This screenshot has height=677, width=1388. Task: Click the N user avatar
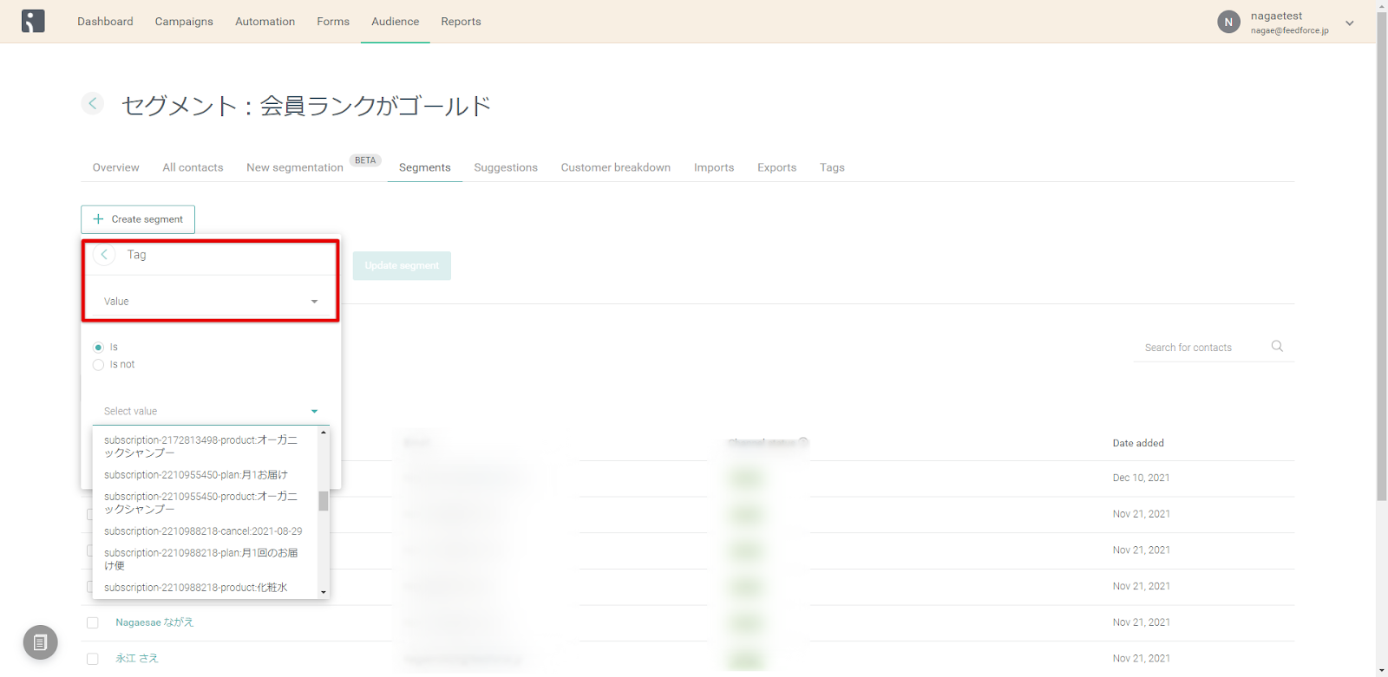[1228, 22]
